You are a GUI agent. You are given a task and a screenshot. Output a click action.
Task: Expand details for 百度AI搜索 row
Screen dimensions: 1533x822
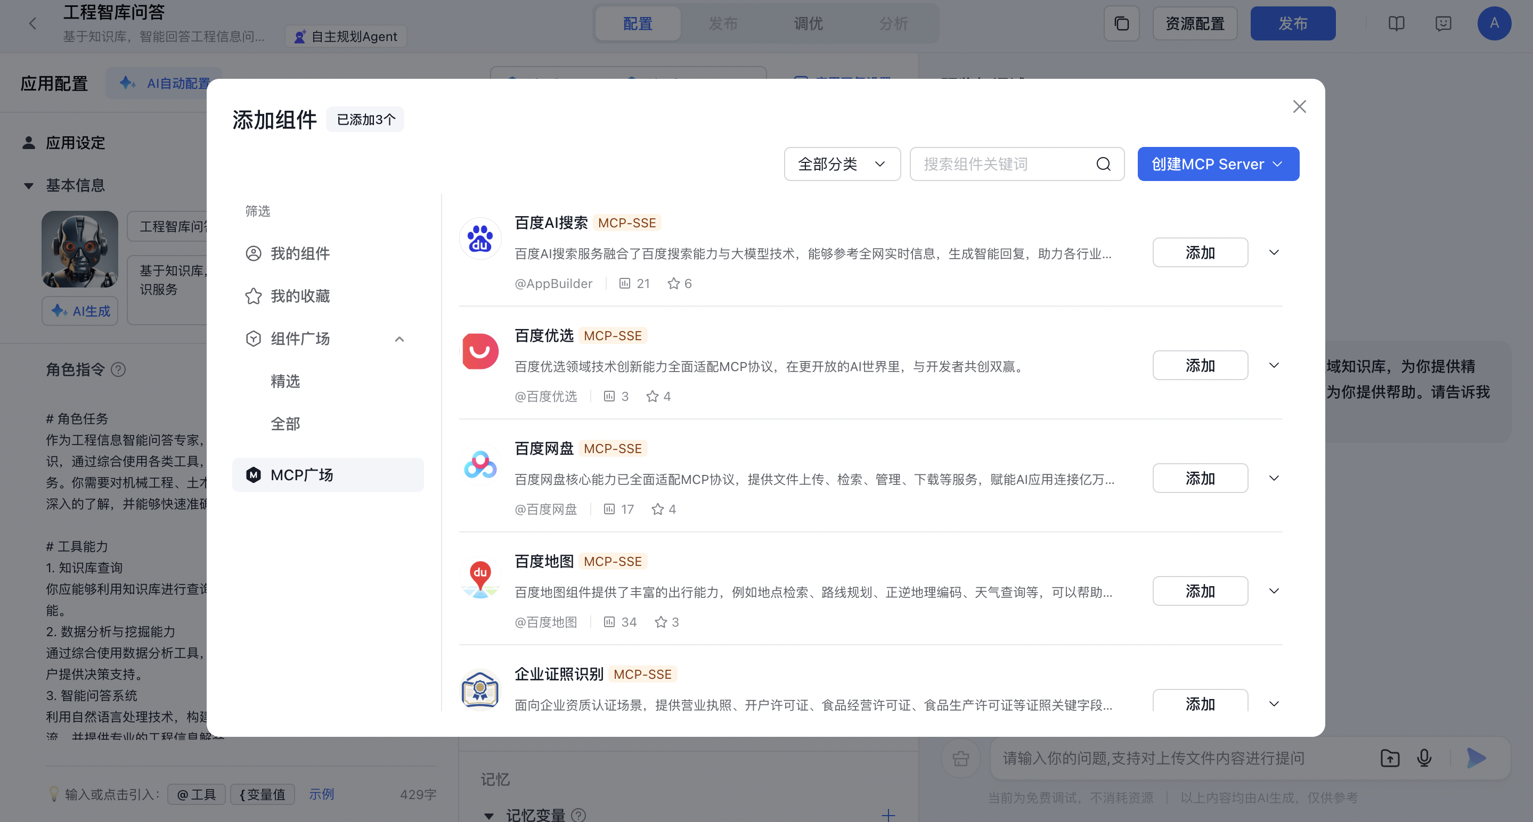tap(1274, 253)
